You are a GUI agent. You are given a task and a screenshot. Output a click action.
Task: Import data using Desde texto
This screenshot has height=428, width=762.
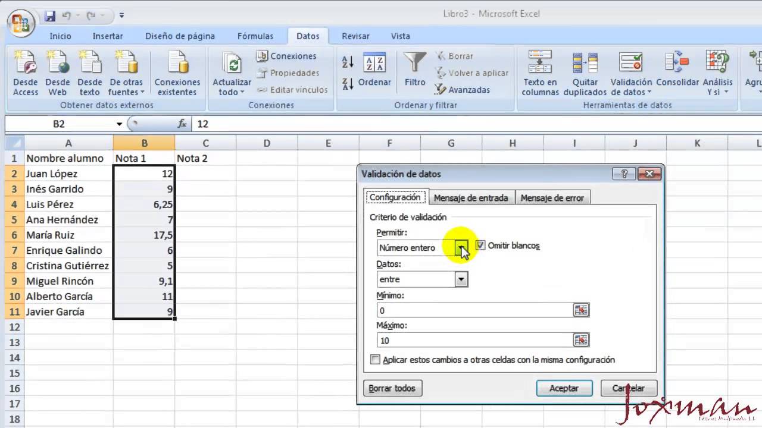pyautogui.click(x=90, y=73)
